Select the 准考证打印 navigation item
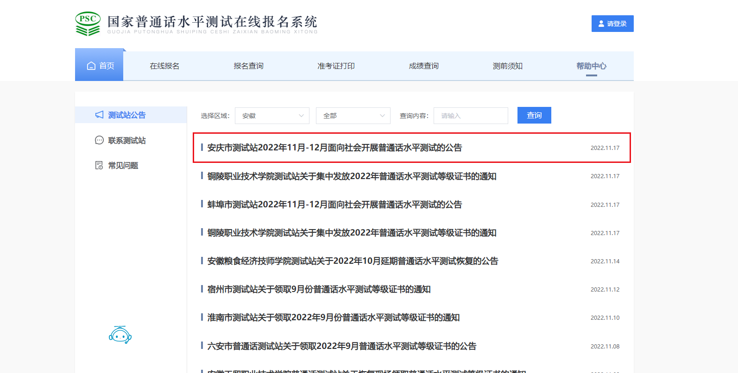The height and width of the screenshot is (373, 738). click(x=336, y=66)
